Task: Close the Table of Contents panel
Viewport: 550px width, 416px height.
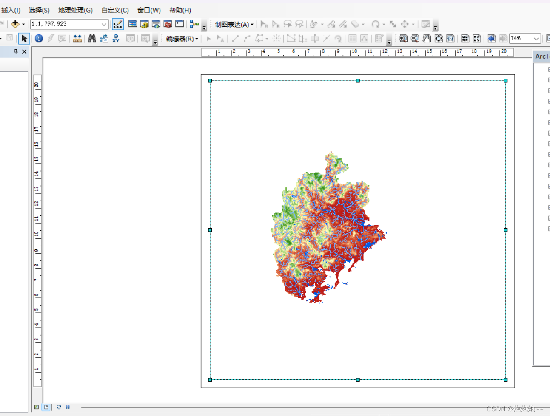Action: 24,51
